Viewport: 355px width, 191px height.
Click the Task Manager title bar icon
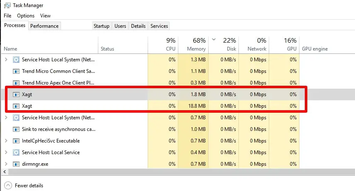click(7, 5)
